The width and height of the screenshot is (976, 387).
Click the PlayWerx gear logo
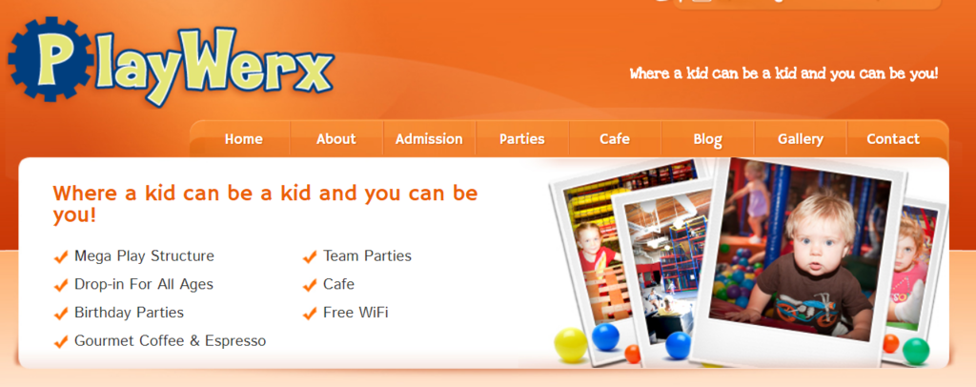click(x=172, y=62)
